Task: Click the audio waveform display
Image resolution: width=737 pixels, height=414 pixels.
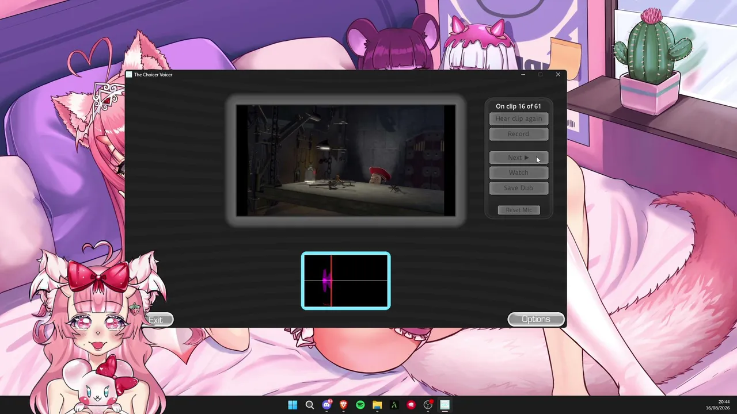Action: coord(345,281)
